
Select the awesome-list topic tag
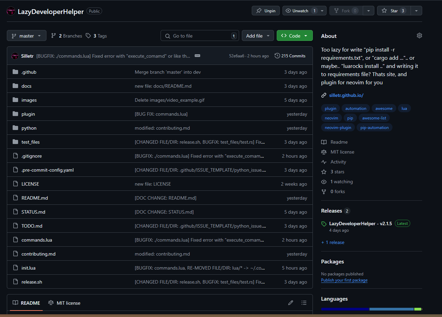coord(374,118)
